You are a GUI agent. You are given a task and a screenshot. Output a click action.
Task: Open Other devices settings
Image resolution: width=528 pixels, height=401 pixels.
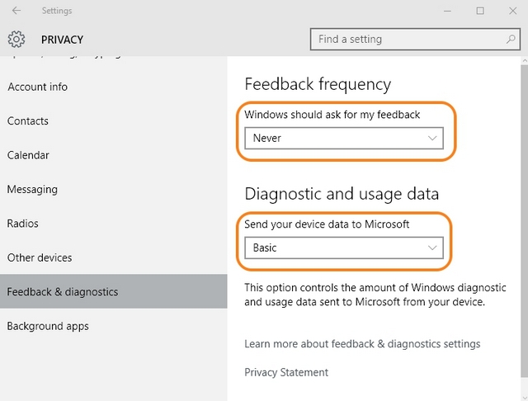(x=40, y=257)
